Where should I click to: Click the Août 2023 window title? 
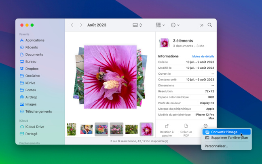[97, 25]
